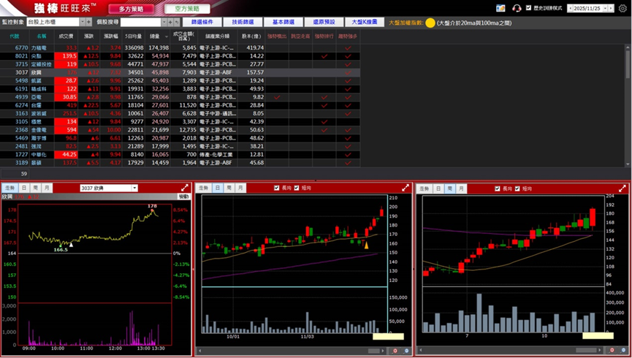Open the settings gear icon
Screen dimensions: 632x358
coord(623,8)
